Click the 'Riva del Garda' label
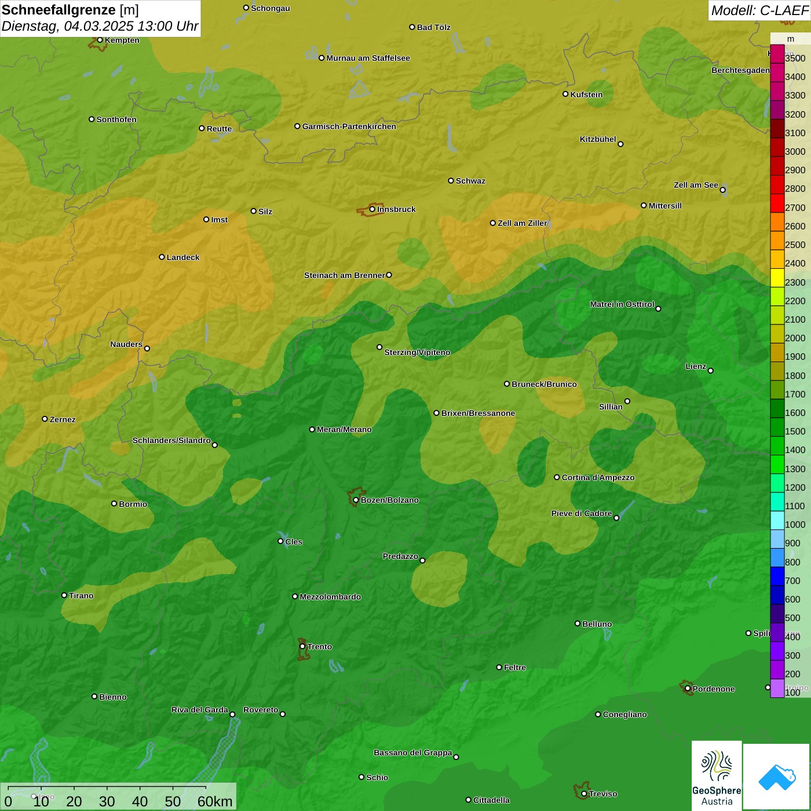The height and width of the screenshot is (811, 811). (x=200, y=710)
